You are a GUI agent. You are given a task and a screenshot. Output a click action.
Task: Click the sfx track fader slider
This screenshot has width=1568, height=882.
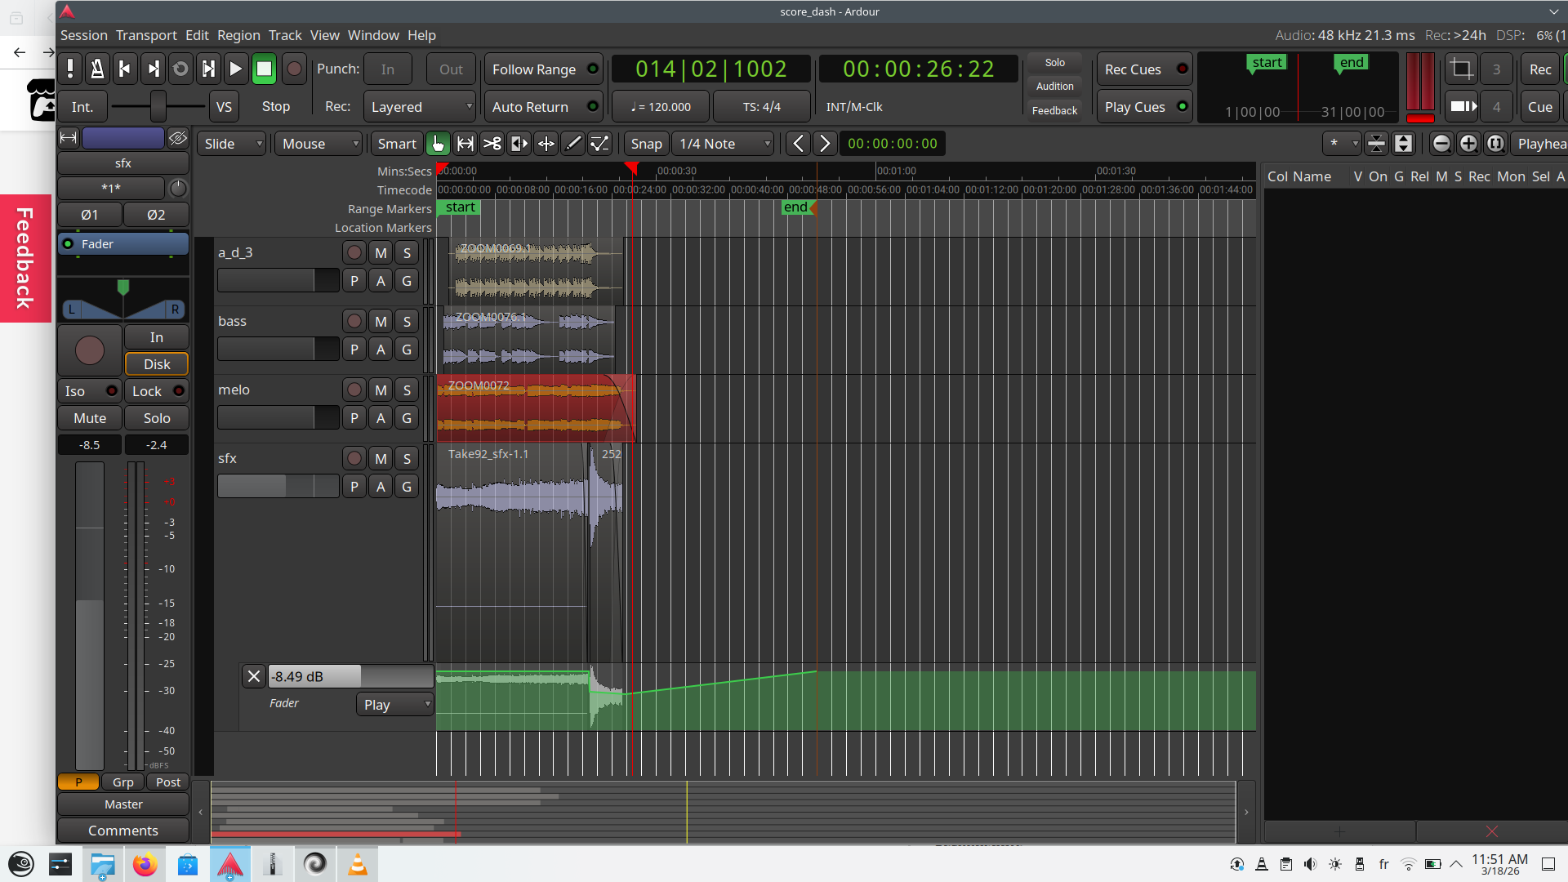click(278, 487)
